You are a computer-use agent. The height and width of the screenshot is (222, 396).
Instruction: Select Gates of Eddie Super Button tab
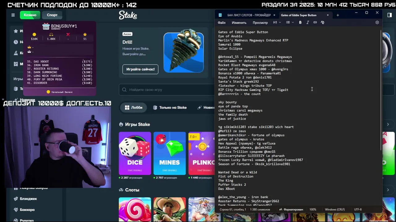[x=299, y=15]
